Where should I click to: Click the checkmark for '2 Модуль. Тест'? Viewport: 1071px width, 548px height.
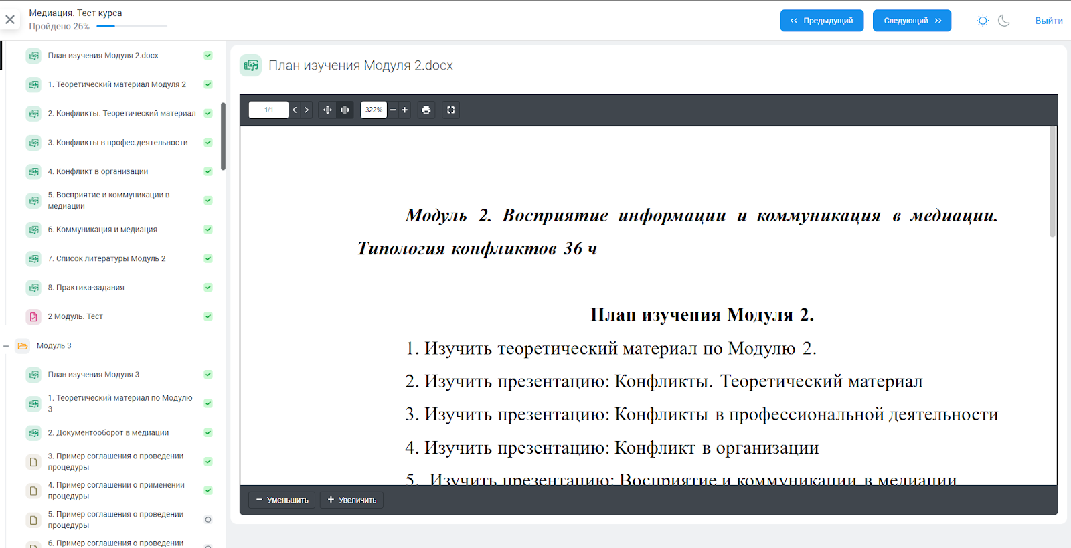point(208,316)
